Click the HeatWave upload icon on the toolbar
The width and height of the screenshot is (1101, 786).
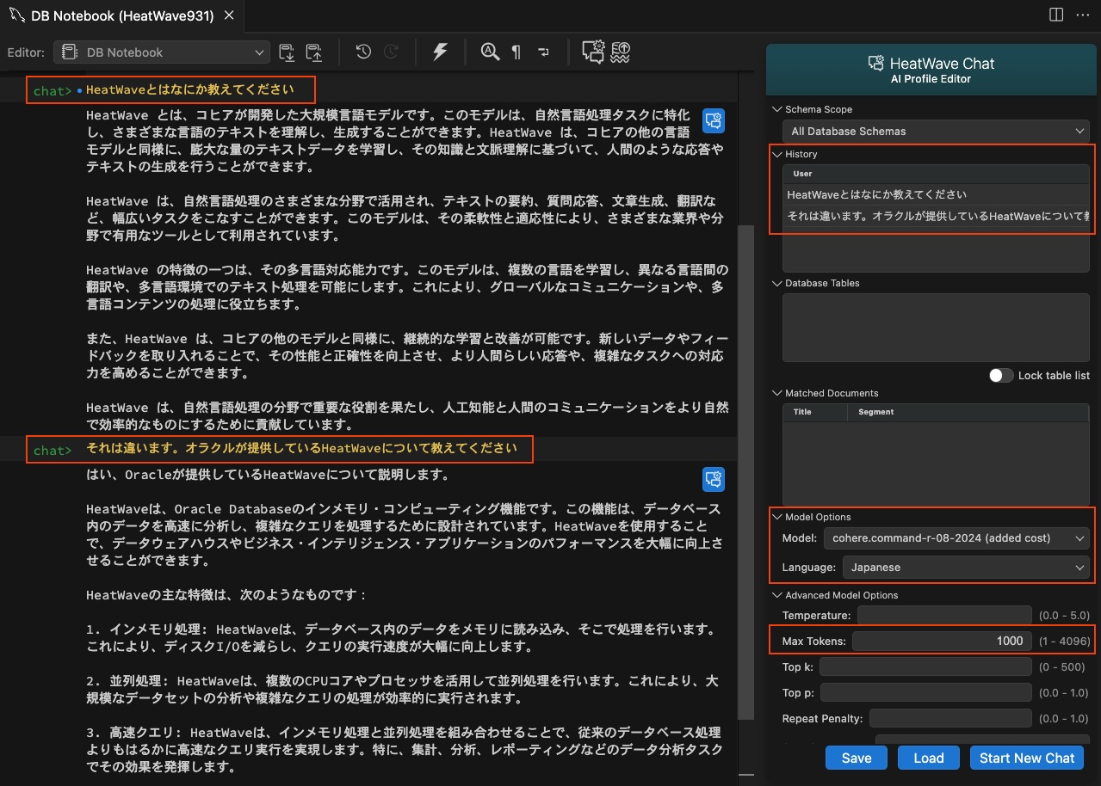click(620, 52)
